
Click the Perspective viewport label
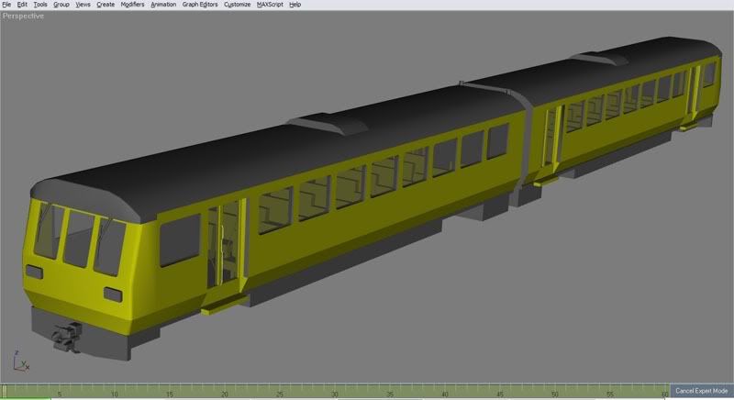[x=23, y=16]
